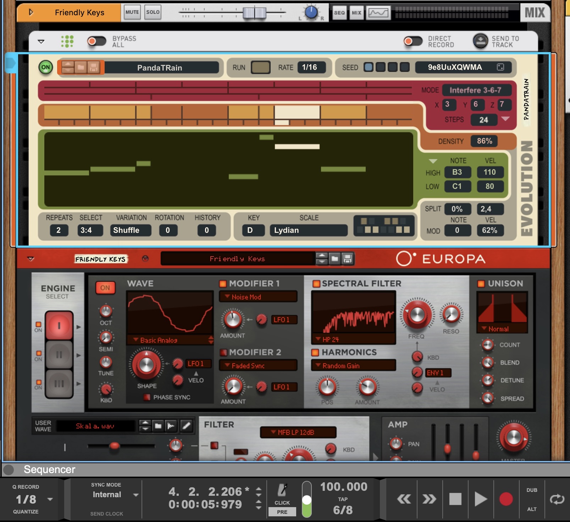The height and width of the screenshot is (522, 570).
Task: Click the HIGH note B3 field
Action: coord(458,172)
